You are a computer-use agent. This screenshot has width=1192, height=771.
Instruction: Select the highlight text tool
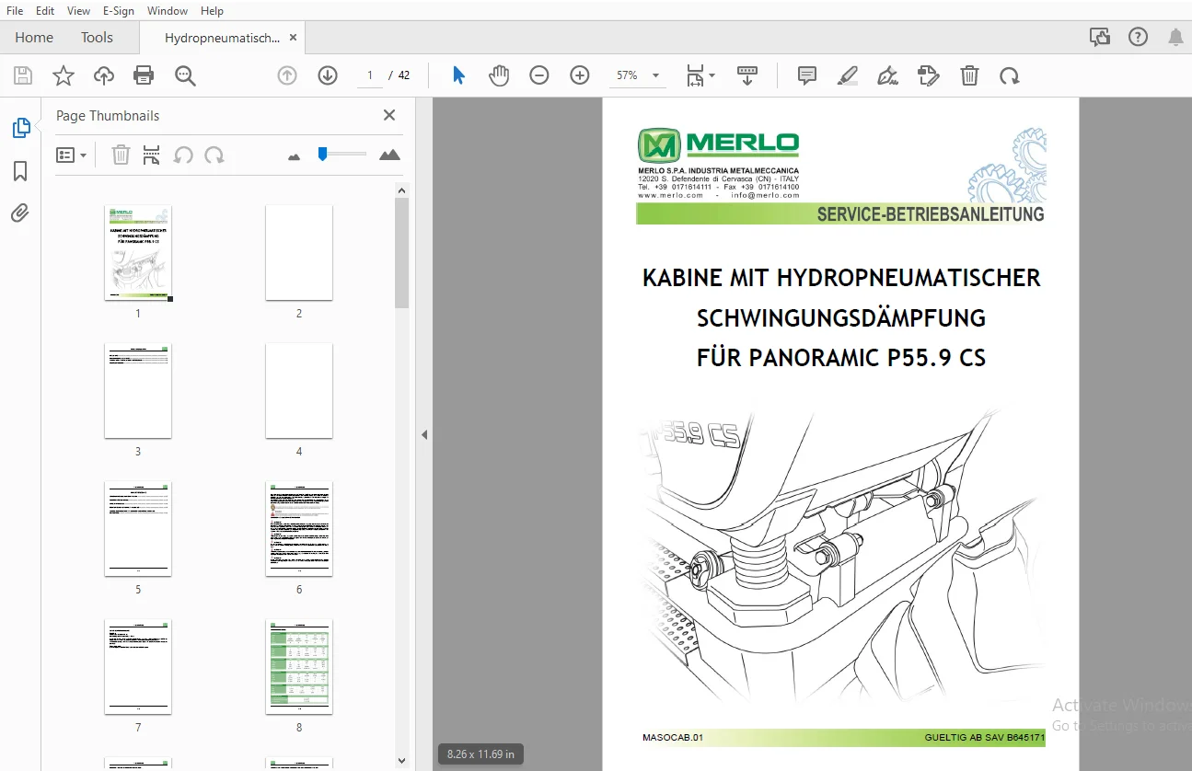tap(848, 75)
